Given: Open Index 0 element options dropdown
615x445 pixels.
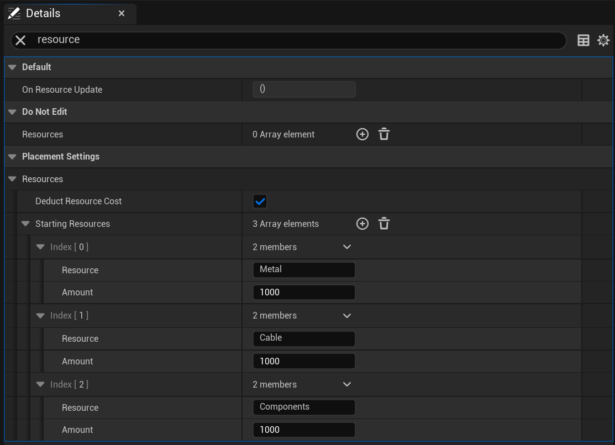Looking at the screenshot, I should (x=346, y=247).
